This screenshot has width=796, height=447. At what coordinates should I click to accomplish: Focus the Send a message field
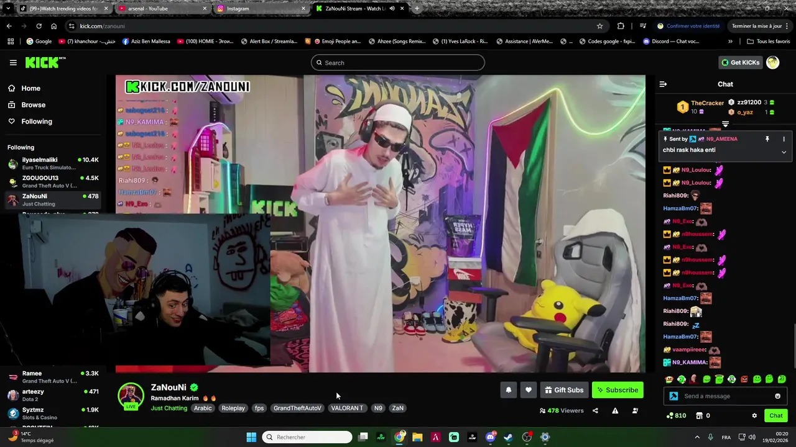coord(726,396)
